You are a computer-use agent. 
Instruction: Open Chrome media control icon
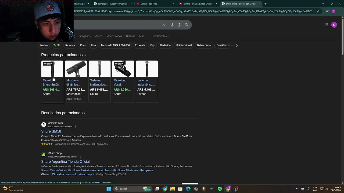(x=327, y=11)
